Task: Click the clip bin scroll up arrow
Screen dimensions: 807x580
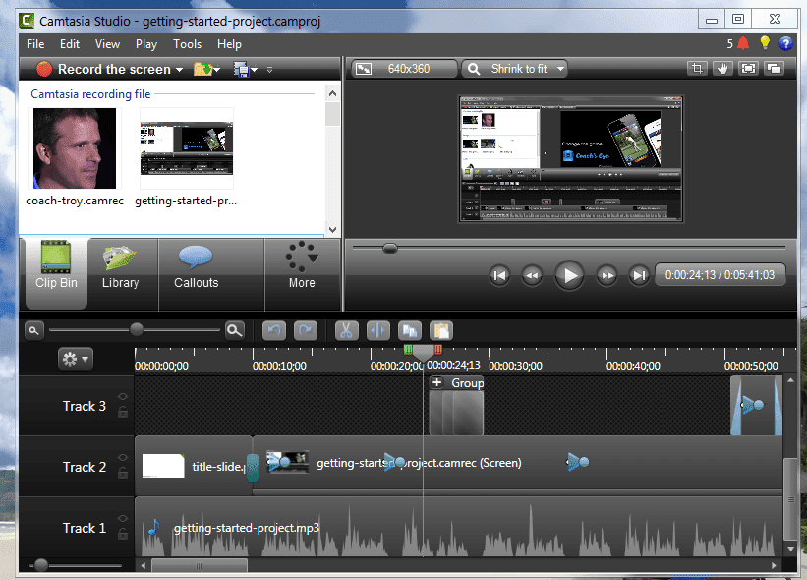Action: click(x=332, y=93)
